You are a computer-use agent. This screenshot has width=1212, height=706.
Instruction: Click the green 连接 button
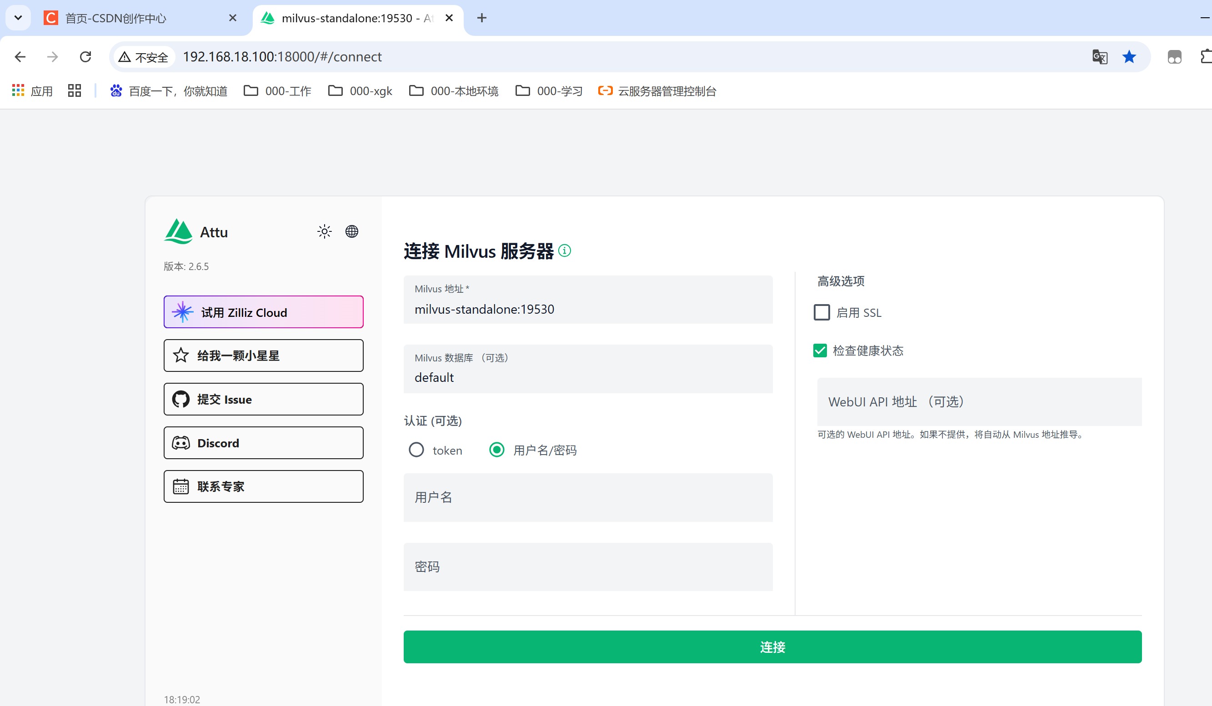coord(772,647)
